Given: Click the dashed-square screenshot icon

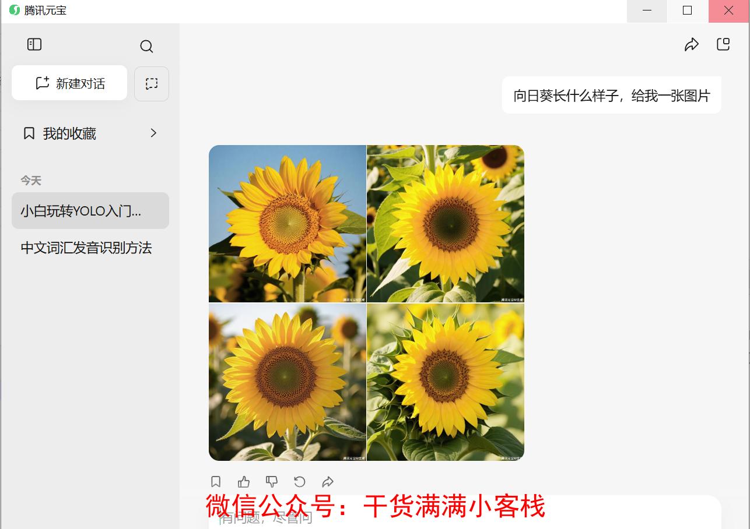Looking at the screenshot, I should tap(152, 84).
